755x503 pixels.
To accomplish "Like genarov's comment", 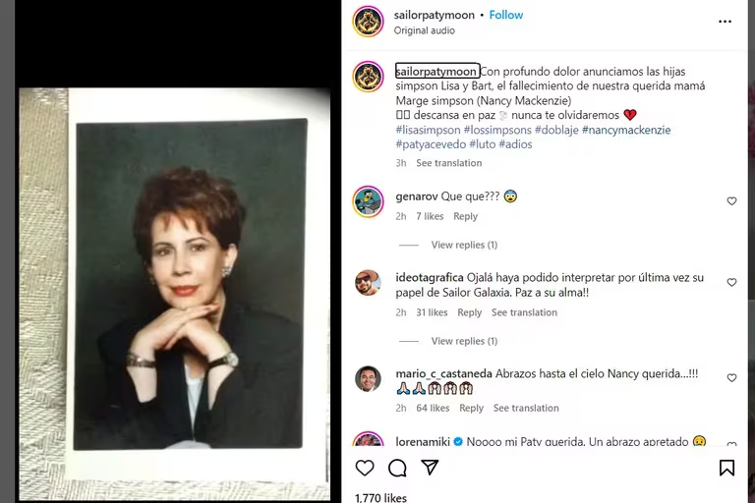I will (x=731, y=201).
